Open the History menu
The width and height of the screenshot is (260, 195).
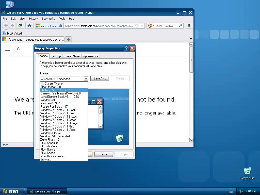click(x=34, y=19)
